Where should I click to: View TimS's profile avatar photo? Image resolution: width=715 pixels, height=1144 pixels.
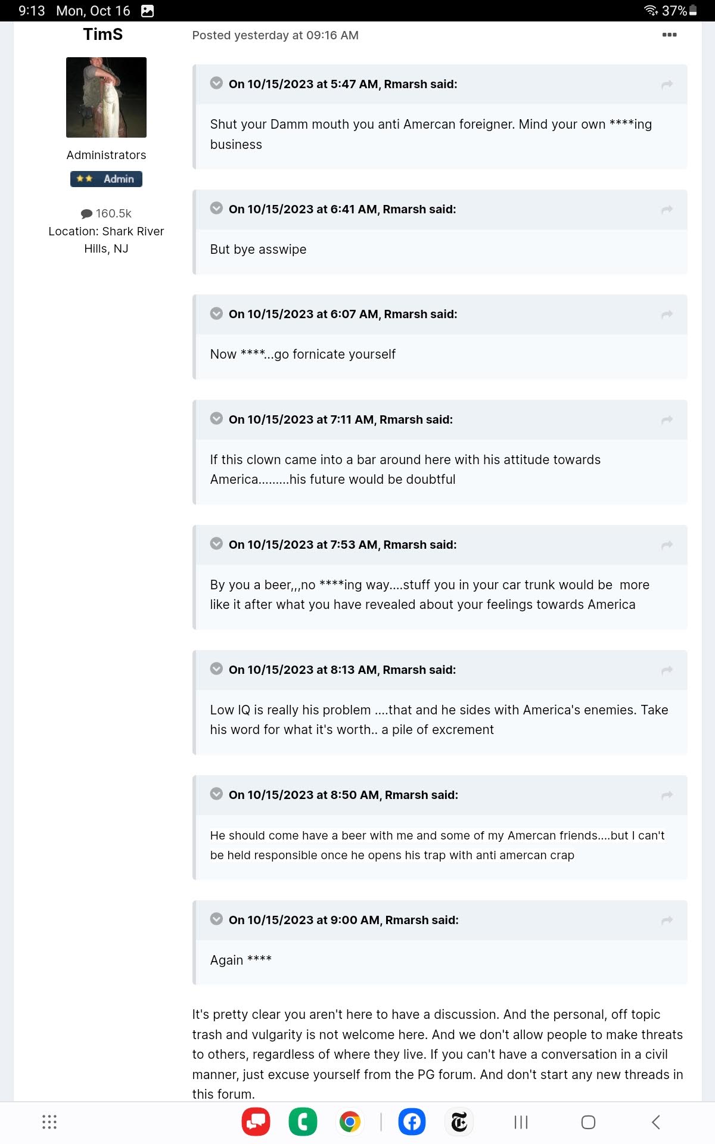[106, 97]
